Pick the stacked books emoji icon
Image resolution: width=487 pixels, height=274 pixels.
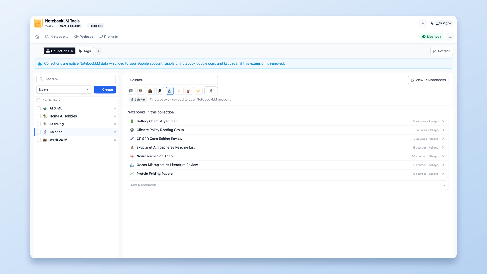141,91
